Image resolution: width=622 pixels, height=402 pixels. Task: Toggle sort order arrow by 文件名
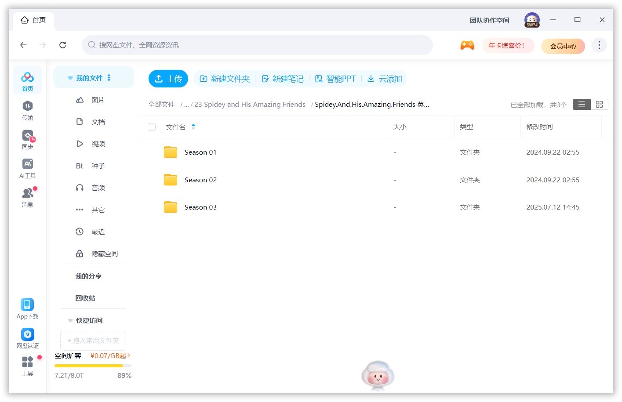(193, 127)
